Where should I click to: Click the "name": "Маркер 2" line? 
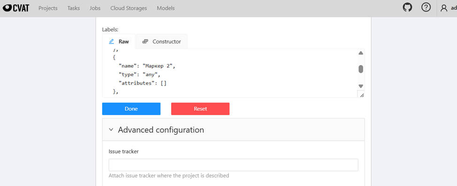coord(147,66)
